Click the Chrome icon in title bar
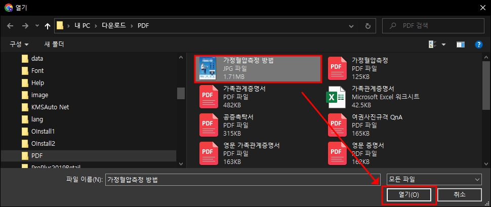Image resolution: width=491 pixels, height=207 pixels. pyautogui.click(x=9, y=8)
